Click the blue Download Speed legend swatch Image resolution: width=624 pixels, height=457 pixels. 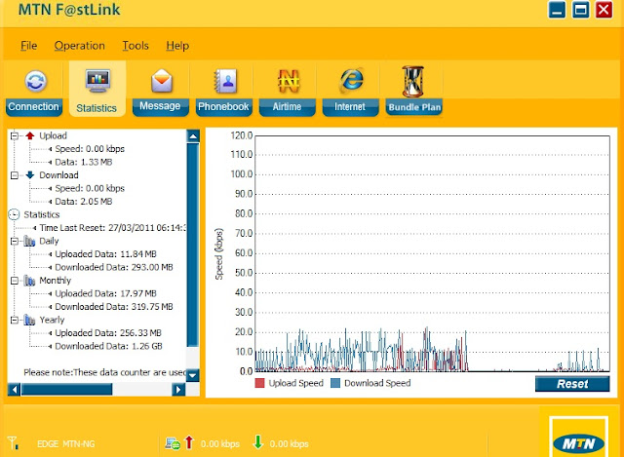tap(335, 383)
